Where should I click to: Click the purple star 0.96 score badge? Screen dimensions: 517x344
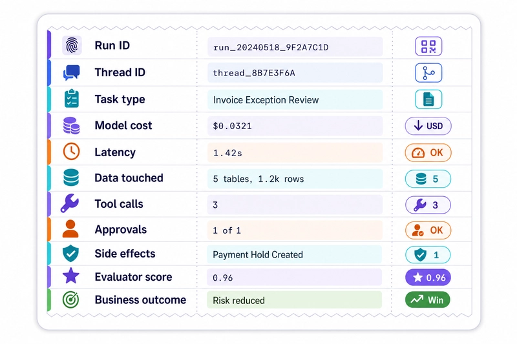[428, 278]
